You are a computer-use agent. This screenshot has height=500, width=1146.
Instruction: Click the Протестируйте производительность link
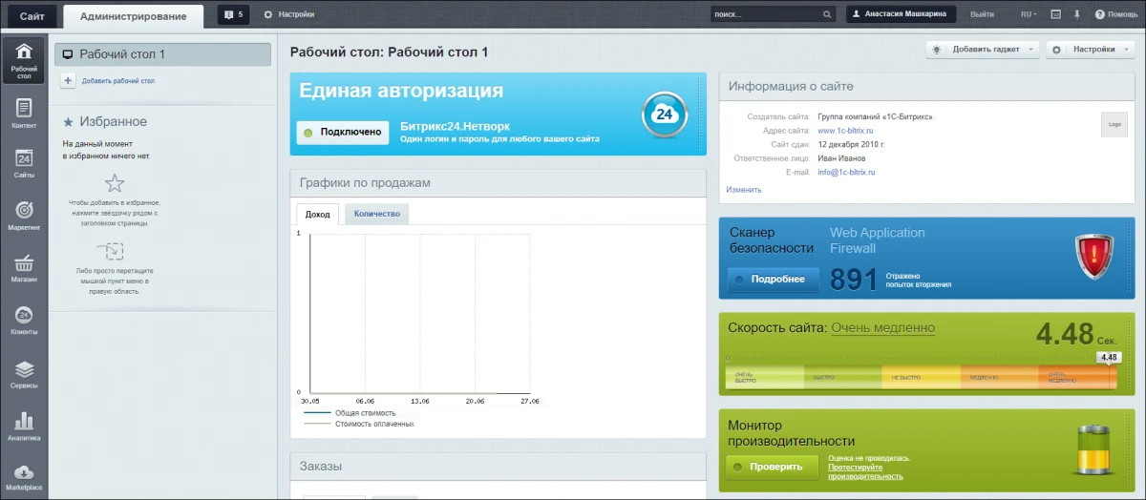[x=865, y=471]
